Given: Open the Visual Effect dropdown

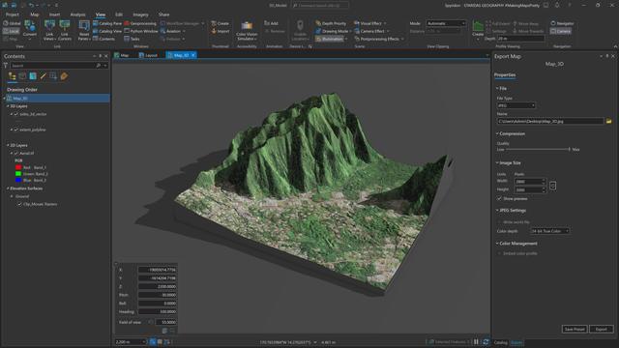Looking at the screenshot, I should pos(370,23).
